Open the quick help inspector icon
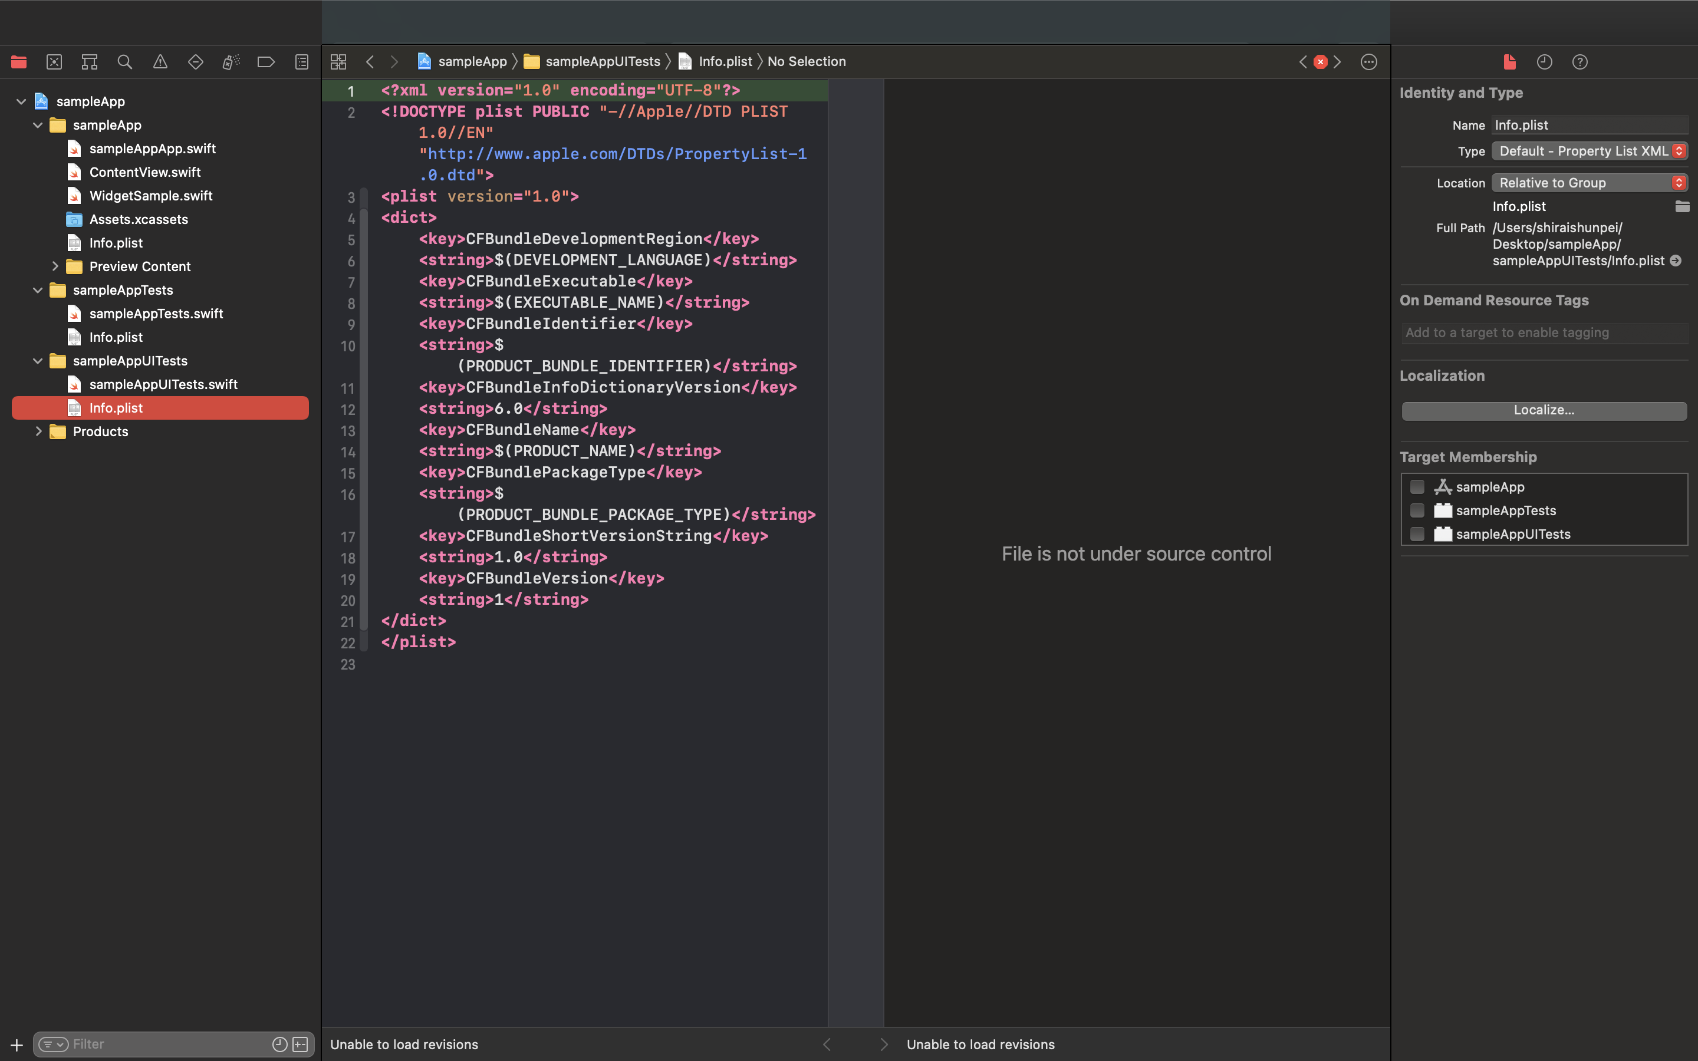The width and height of the screenshot is (1698, 1061). (1579, 61)
